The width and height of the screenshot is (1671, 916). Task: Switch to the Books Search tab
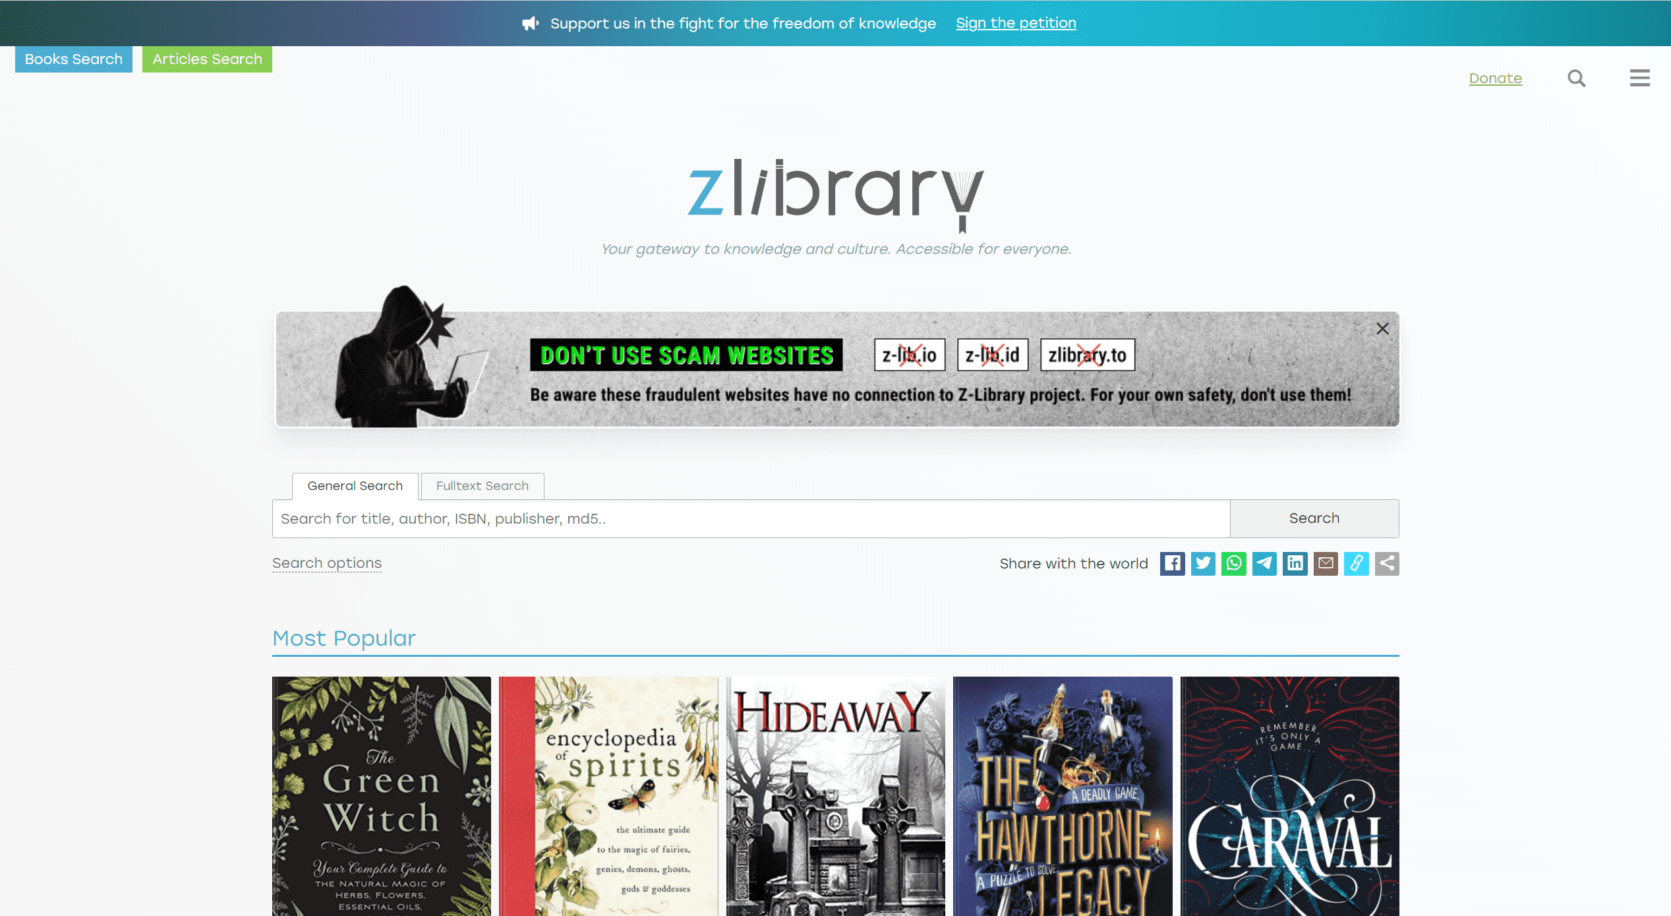pyautogui.click(x=72, y=60)
